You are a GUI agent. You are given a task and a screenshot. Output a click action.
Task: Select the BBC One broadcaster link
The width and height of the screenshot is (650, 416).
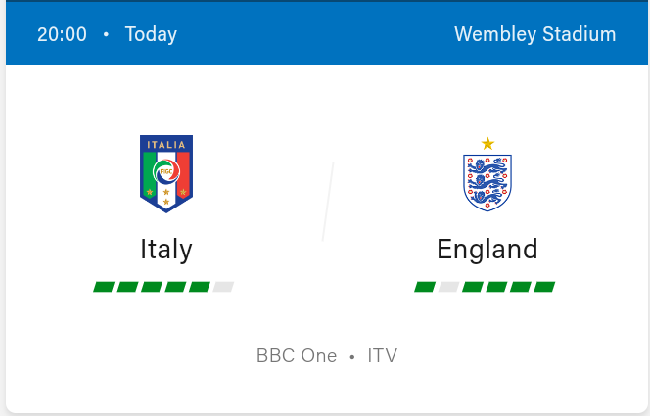pos(297,356)
